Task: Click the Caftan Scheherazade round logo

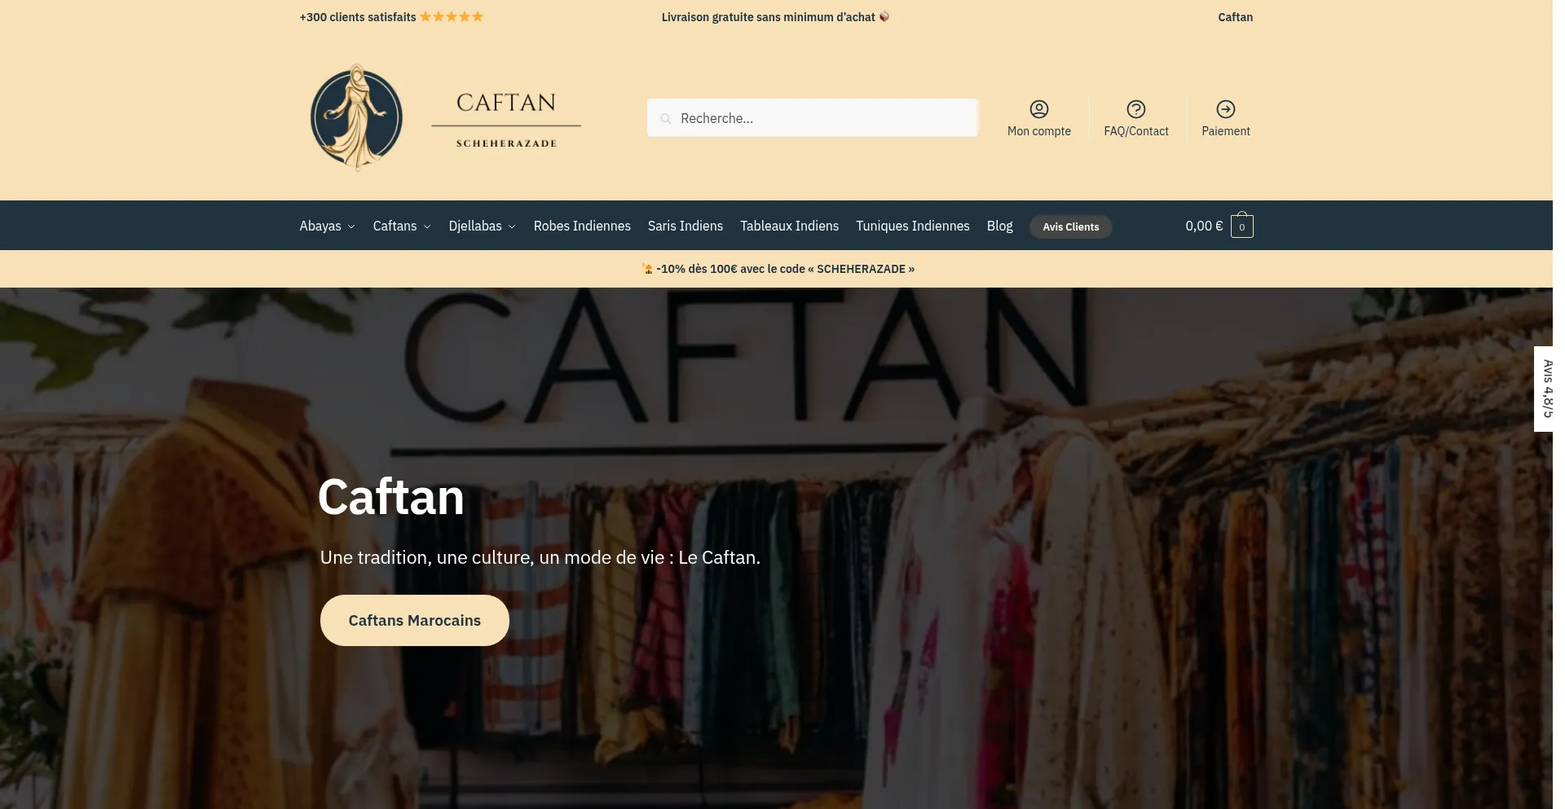Action: [356, 118]
